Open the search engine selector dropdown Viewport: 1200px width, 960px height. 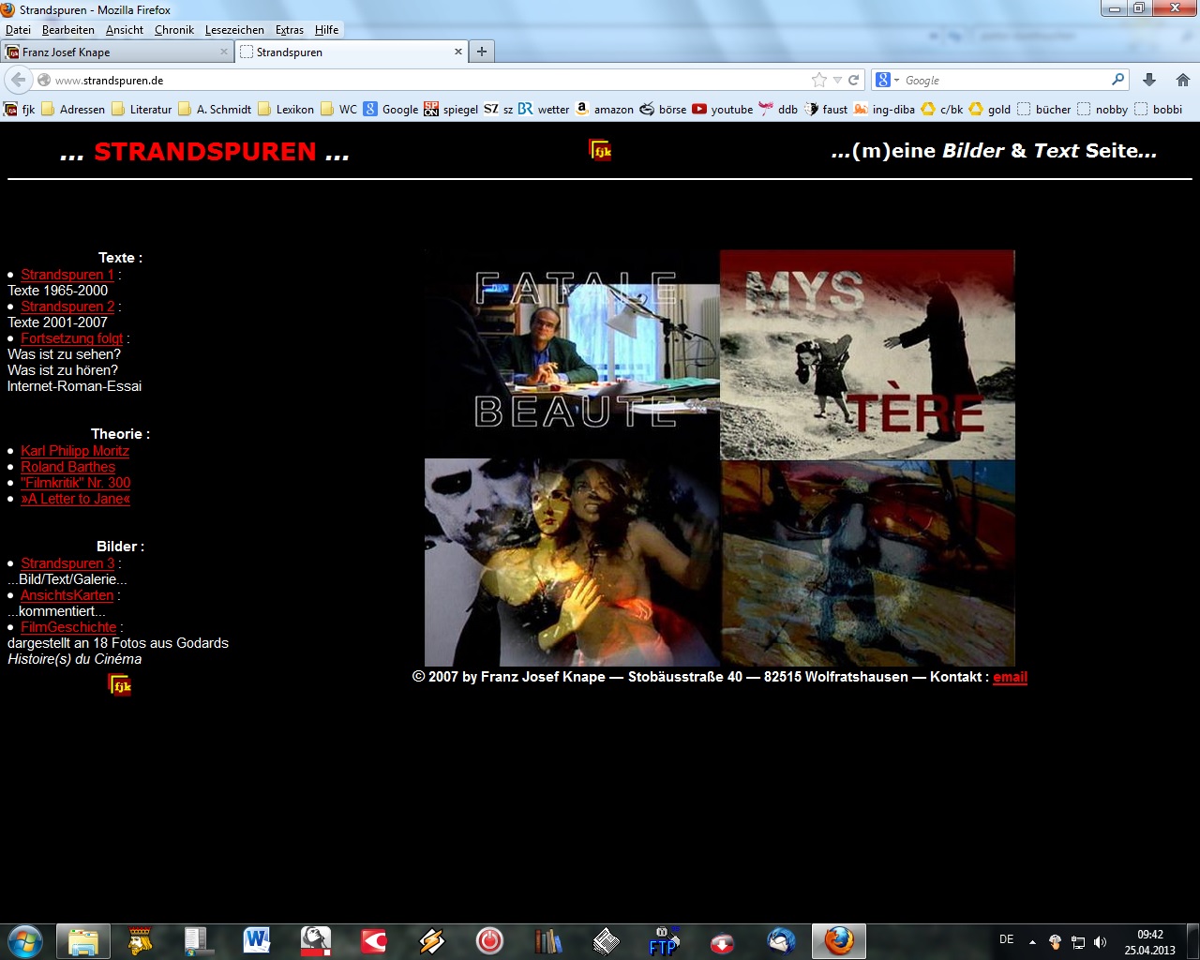click(887, 80)
